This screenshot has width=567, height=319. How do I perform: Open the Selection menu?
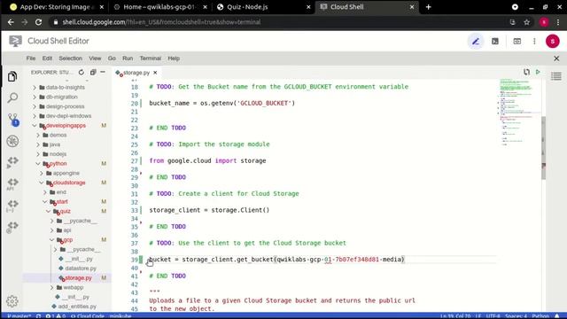coord(71,58)
